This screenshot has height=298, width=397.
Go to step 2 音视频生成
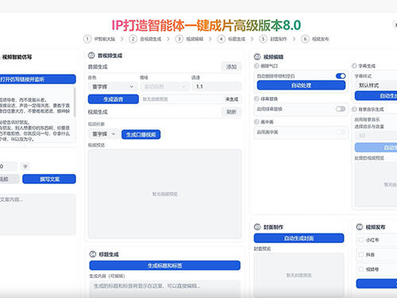pos(145,39)
